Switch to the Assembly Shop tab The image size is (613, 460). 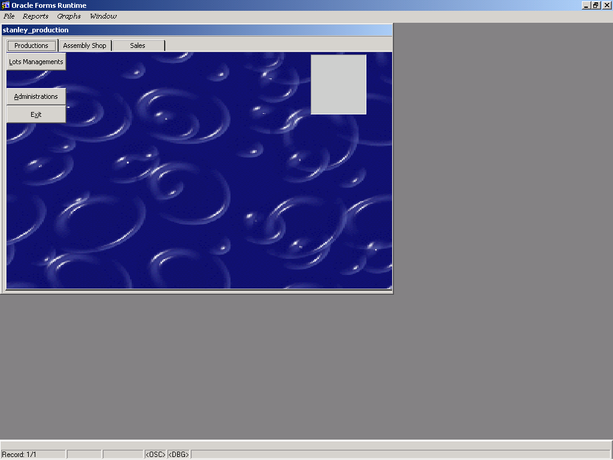tap(84, 46)
